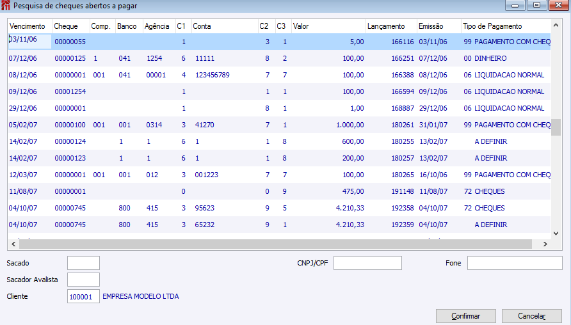Click the scroll left arrow below the table
Viewport: 571px width, 325px height.
pos(13,244)
